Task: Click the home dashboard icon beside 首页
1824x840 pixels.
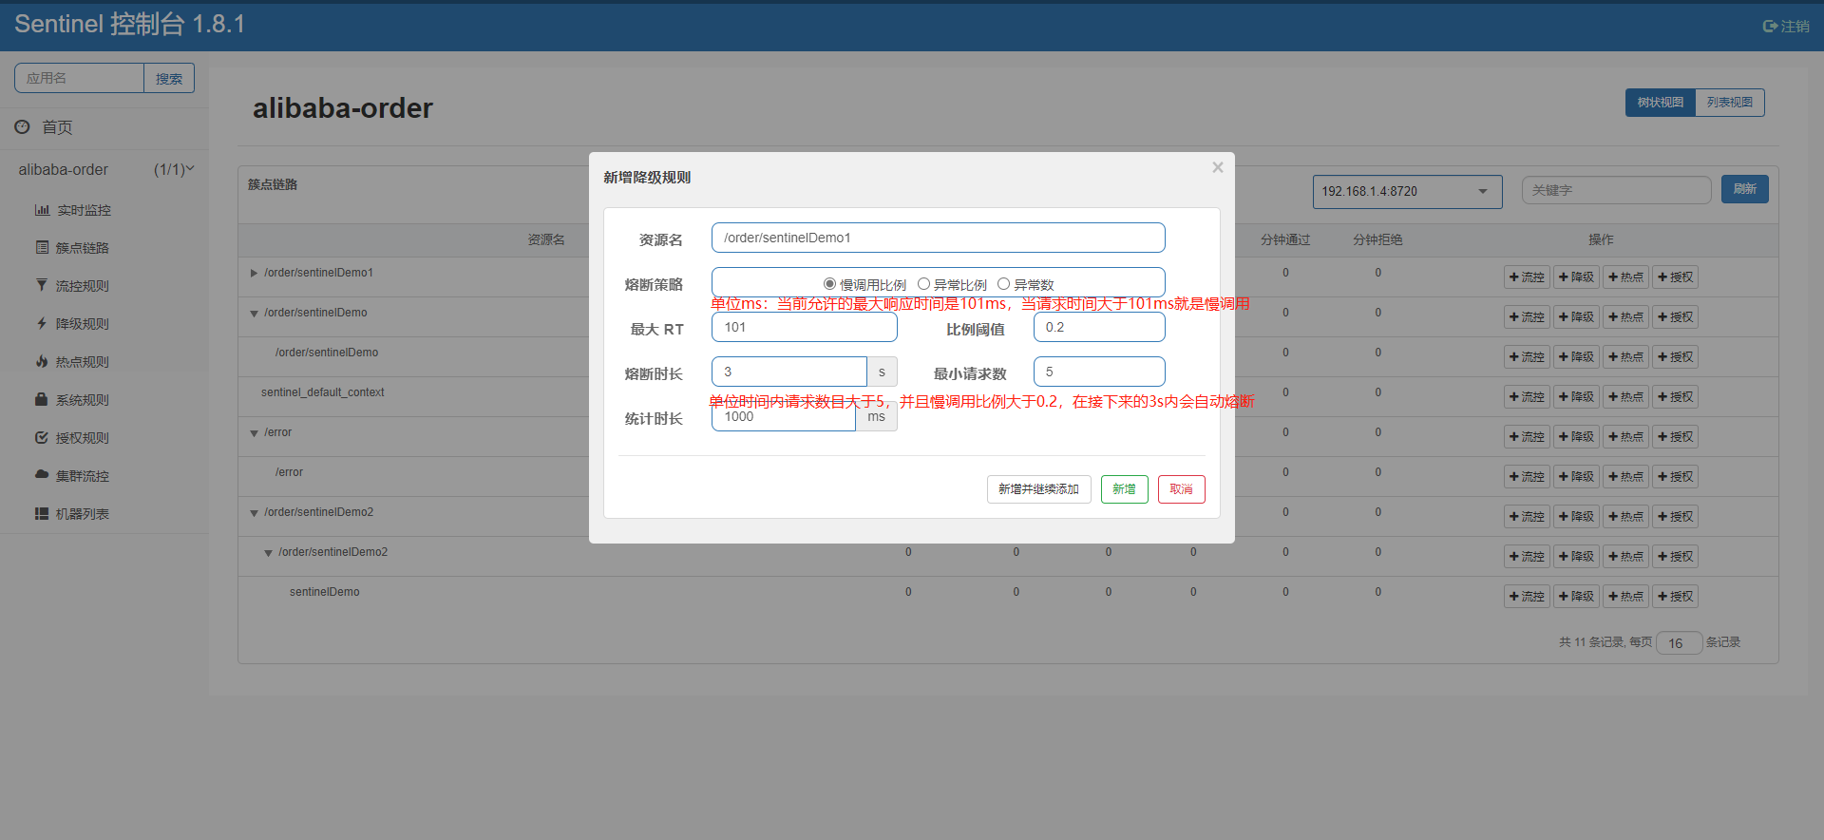Action: pos(22,126)
